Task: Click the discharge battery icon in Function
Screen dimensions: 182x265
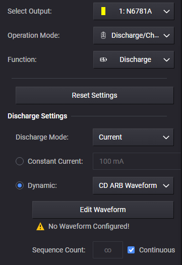Action: click(103, 59)
